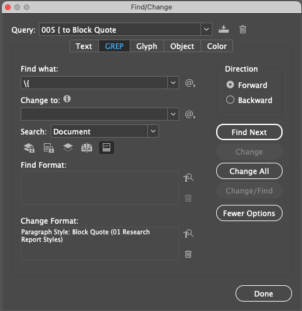The image size is (302, 311).
Task: Click the Save Query icon
Action: 224,29
